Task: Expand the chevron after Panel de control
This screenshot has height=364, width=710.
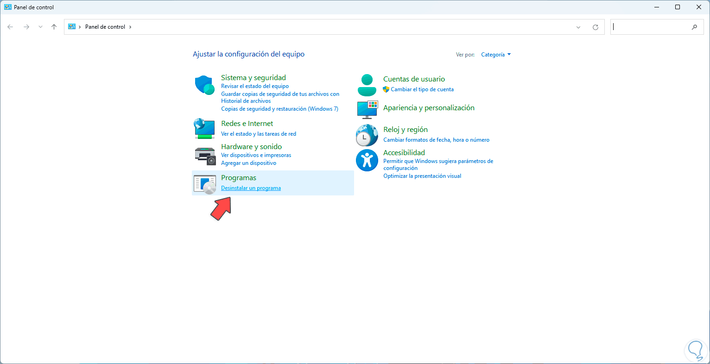Action: [x=130, y=27]
